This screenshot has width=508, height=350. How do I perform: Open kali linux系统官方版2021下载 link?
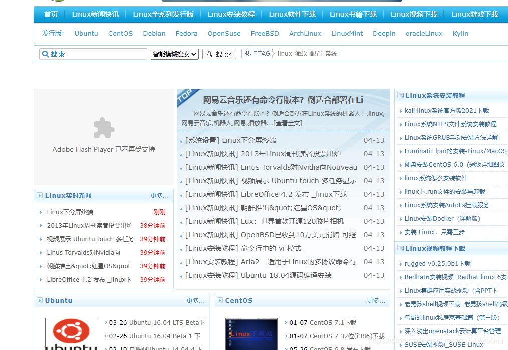[x=447, y=111]
